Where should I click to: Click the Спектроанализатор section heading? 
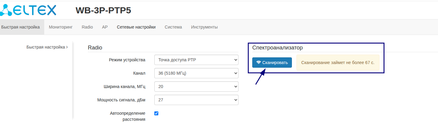click(277, 48)
